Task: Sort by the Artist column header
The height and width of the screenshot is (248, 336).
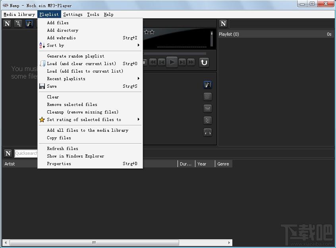Action: tap(20, 164)
